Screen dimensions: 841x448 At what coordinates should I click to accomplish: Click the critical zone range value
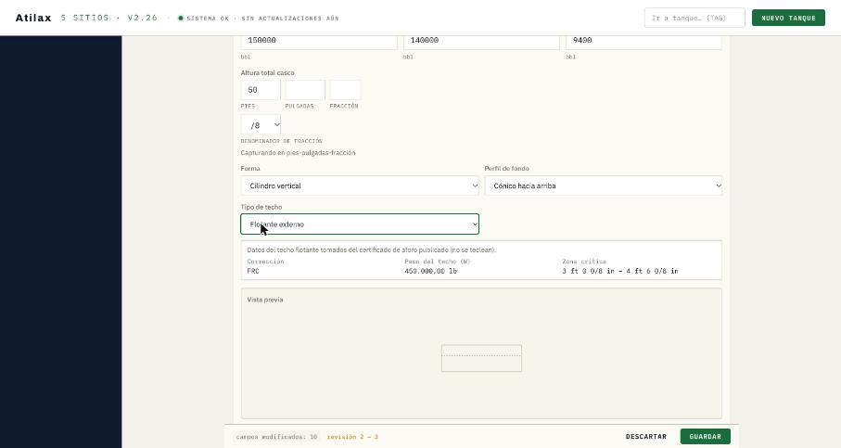pos(620,271)
